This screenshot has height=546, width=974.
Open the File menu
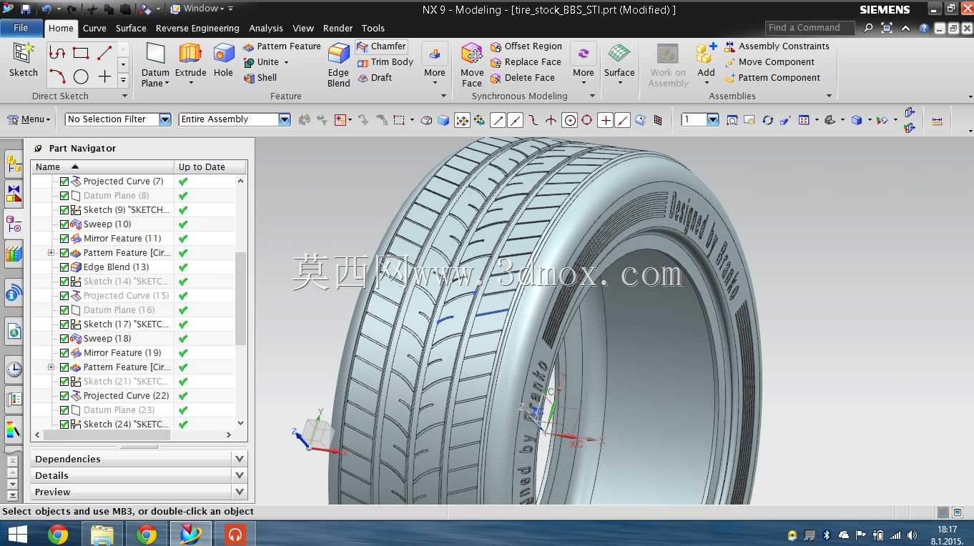(21, 28)
